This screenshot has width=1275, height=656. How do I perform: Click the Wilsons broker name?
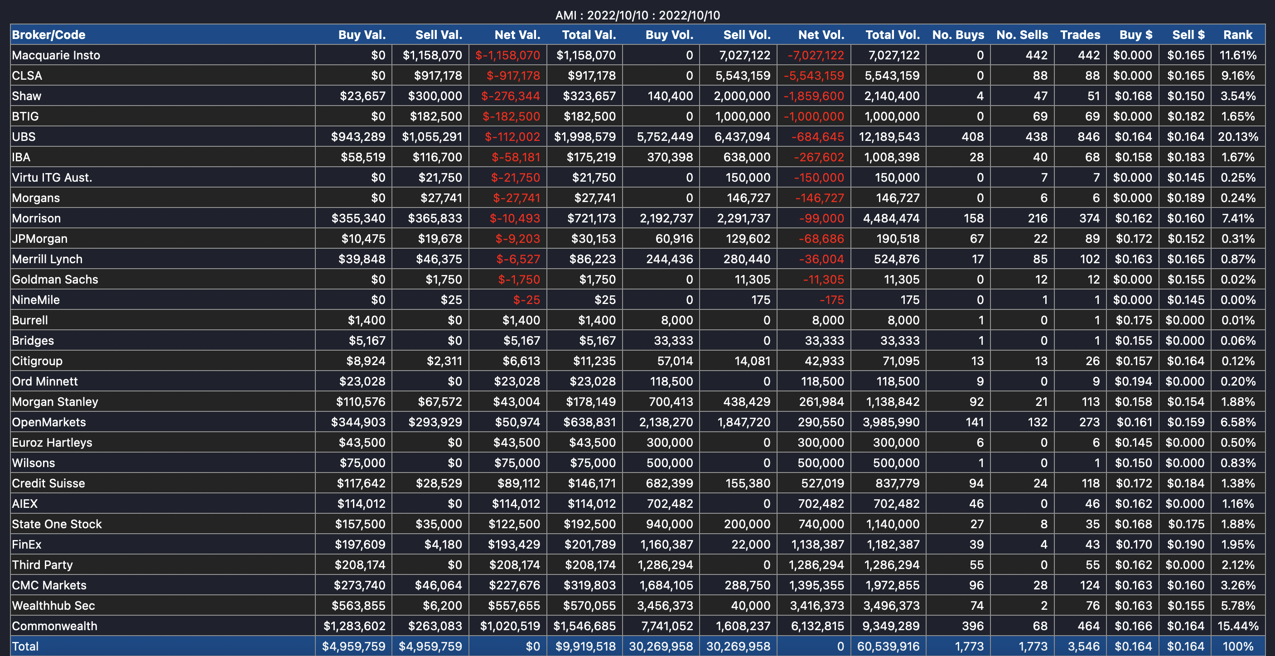click(x=33, y=463)
